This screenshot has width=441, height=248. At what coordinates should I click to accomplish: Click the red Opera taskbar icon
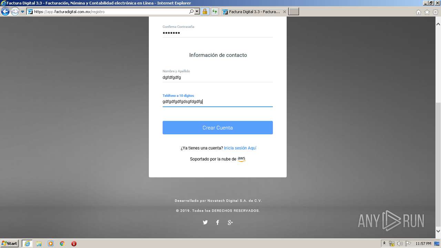74,244
